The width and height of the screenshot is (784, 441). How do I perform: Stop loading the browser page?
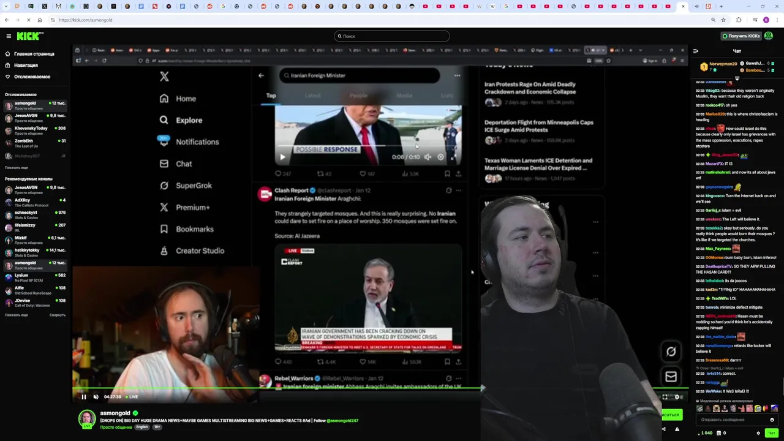coord(29,20)
